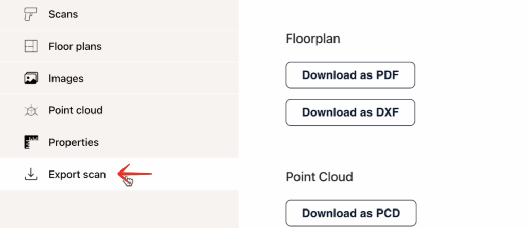
Task: Click the scanner gun icon beside Scans
Action: click(31, 14)
